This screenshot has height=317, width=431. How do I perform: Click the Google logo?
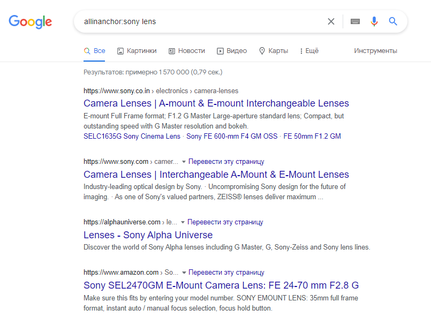[x=30, y=21]
